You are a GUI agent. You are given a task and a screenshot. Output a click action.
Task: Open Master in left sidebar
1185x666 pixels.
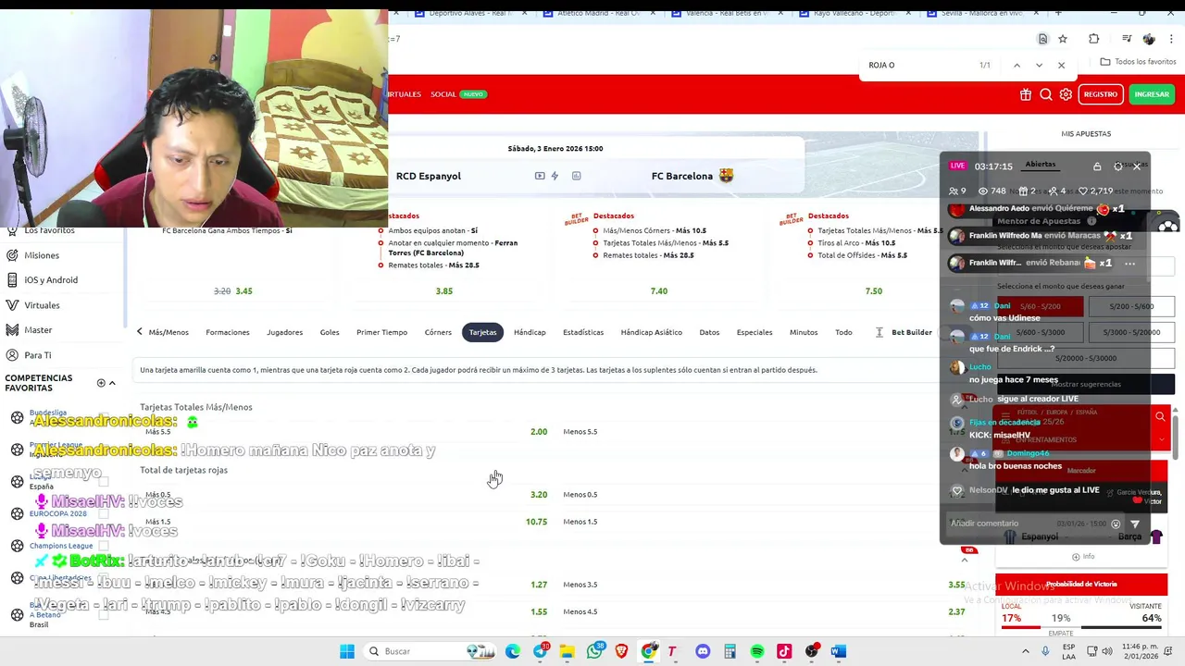pos(38,330)
